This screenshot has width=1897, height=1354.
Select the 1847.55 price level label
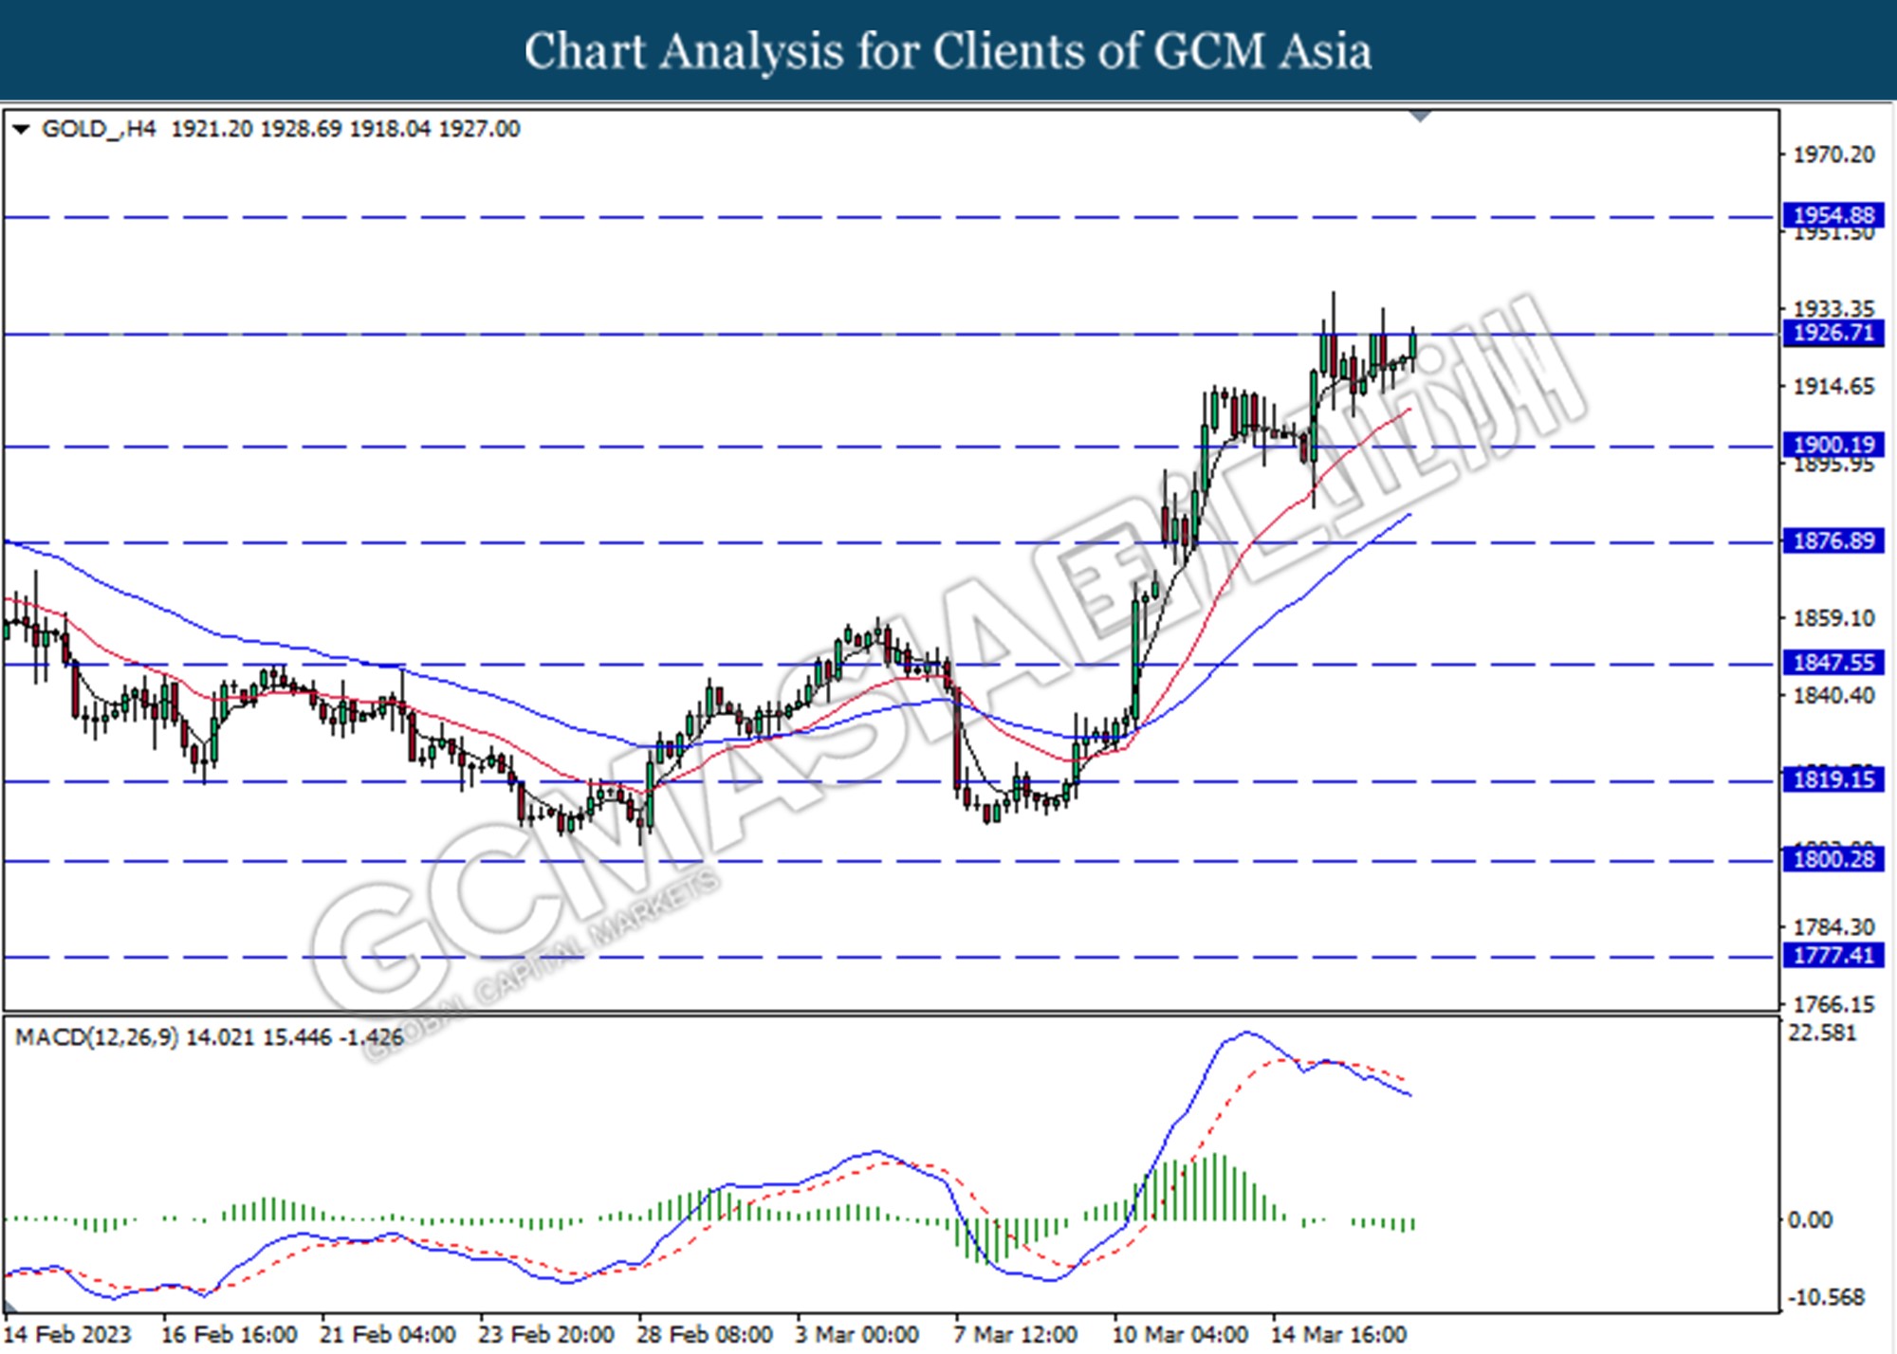1833,662
